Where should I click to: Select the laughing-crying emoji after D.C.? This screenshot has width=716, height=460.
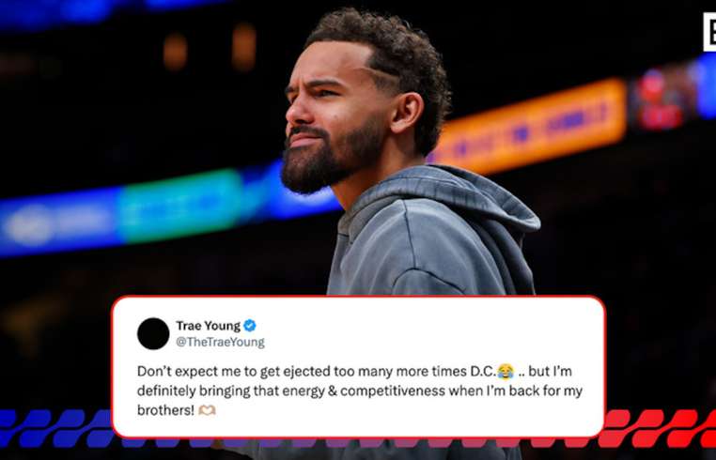click(x=506, y=372)
